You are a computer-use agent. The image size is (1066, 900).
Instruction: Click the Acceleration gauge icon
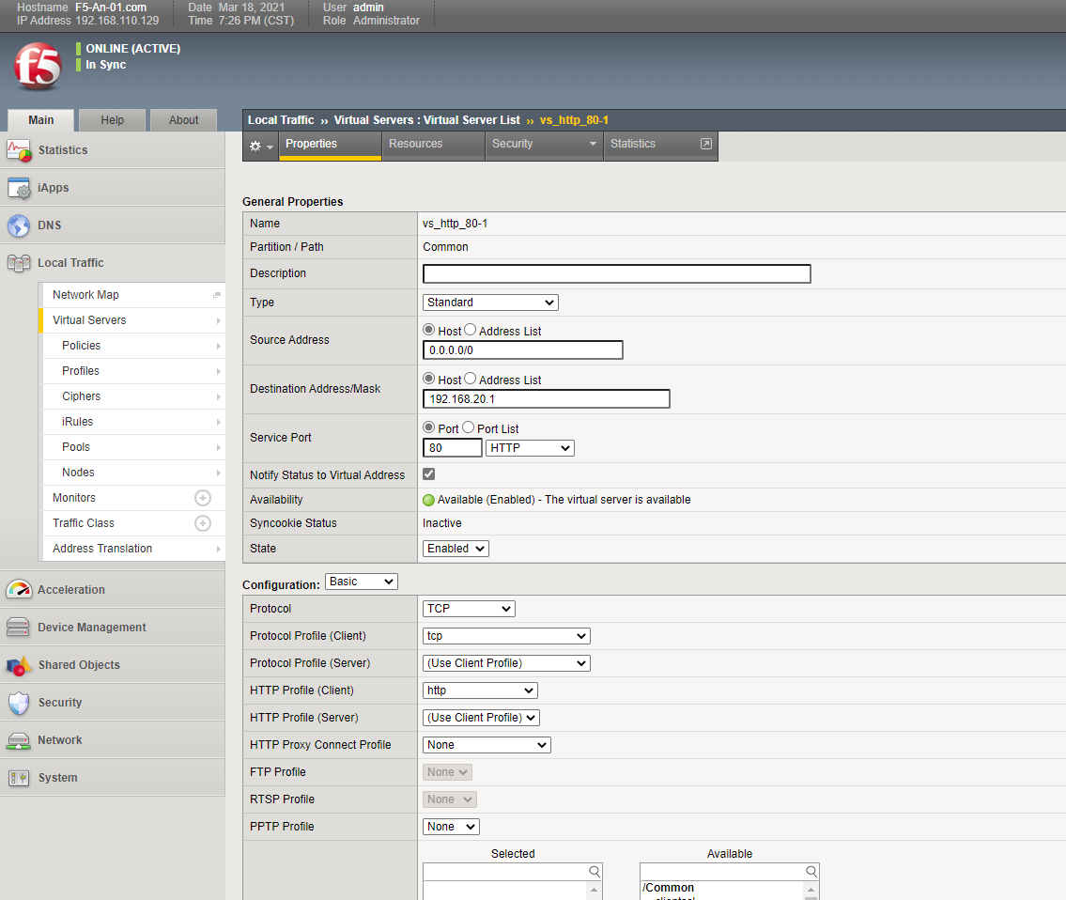click(x=19, y=590)
